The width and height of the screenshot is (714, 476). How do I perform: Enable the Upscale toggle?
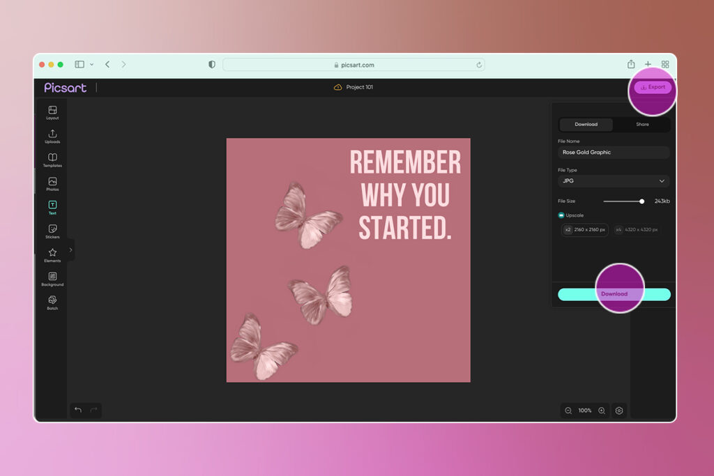pos(560,215)
